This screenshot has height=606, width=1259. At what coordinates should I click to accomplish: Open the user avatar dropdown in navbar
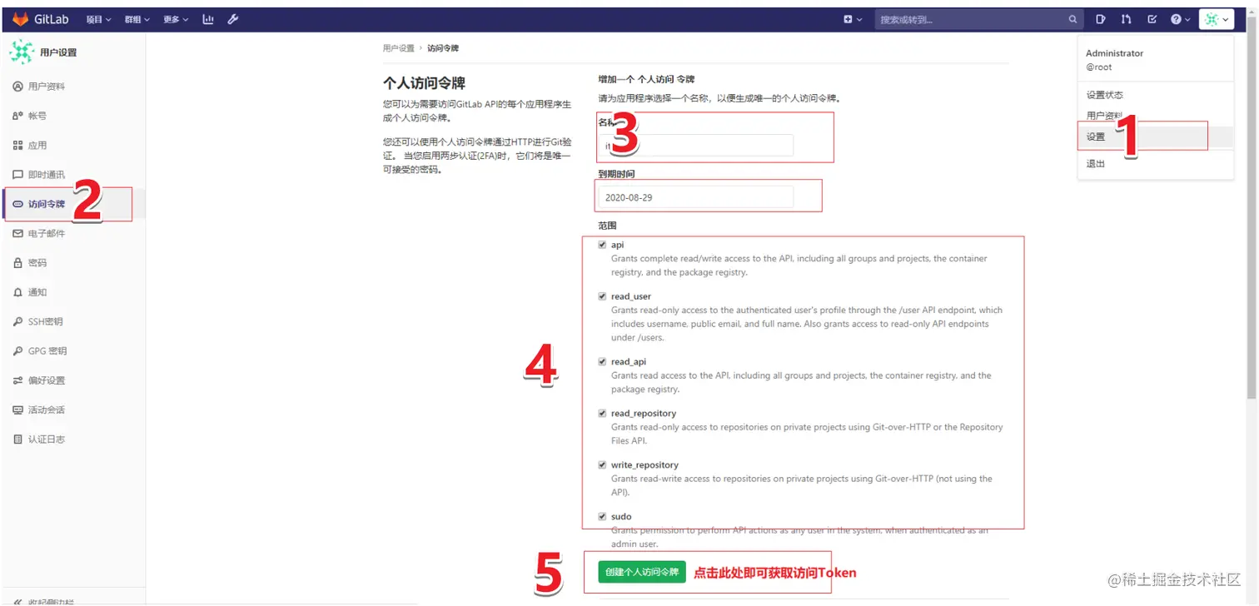pyautogui.click(x=1216, y=19)
